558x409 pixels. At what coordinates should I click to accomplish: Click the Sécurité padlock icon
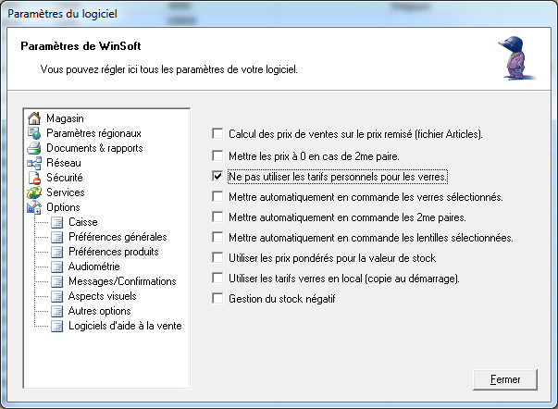[34, 178]
